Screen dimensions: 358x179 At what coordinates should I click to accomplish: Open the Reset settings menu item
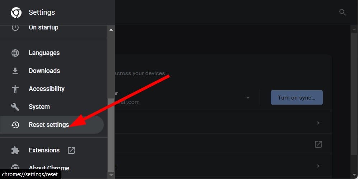(x=52, y=125)
